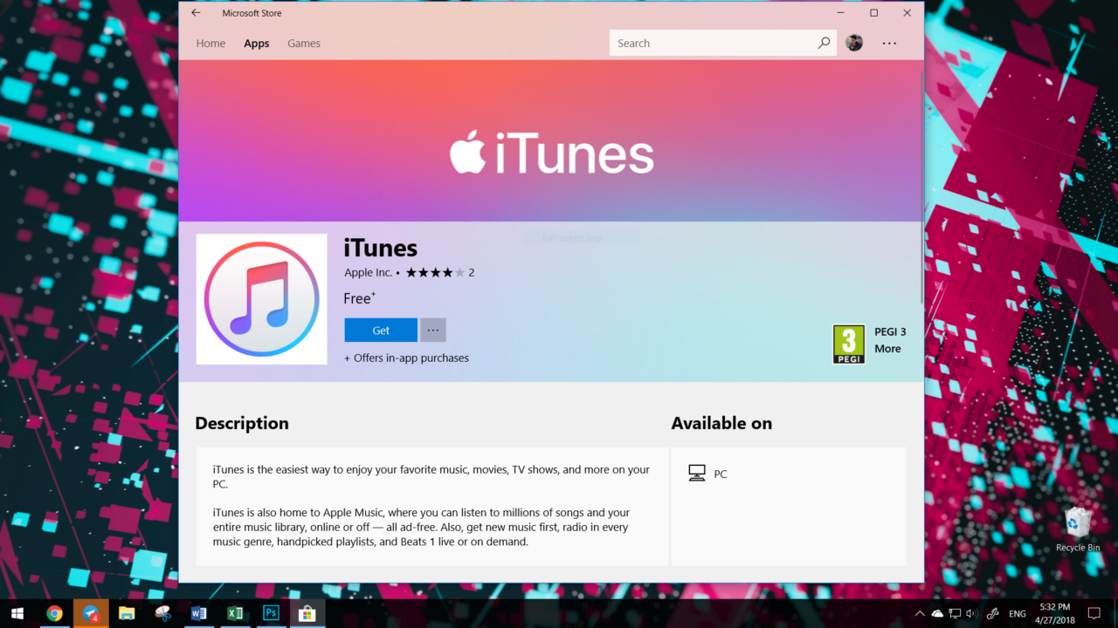Click the star rating for iTunes

pyautogui.click(x=435, y=272)
